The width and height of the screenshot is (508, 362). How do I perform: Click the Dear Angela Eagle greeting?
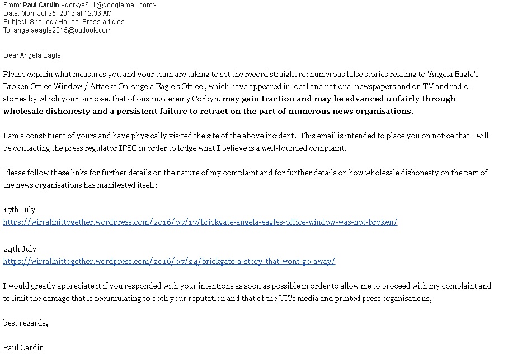(x=33, y=55)
